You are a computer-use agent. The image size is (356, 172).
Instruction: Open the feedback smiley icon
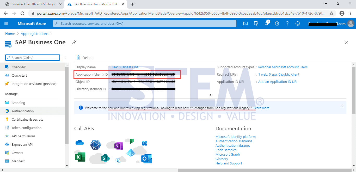pyautogui.click(x=298, y=23)
